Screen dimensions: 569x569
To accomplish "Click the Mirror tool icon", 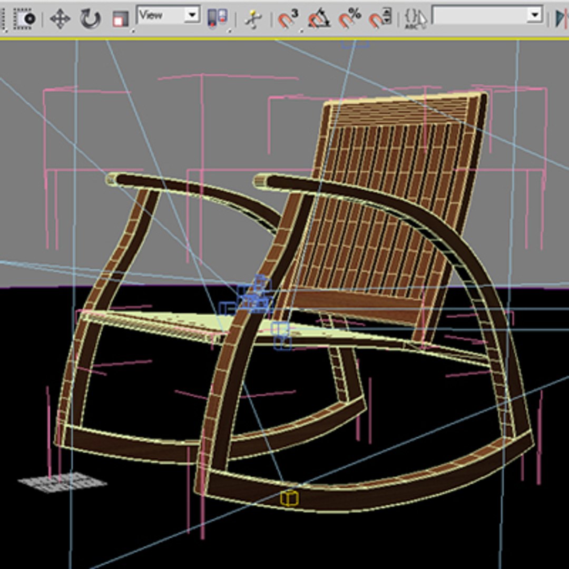I will point(562,18).
